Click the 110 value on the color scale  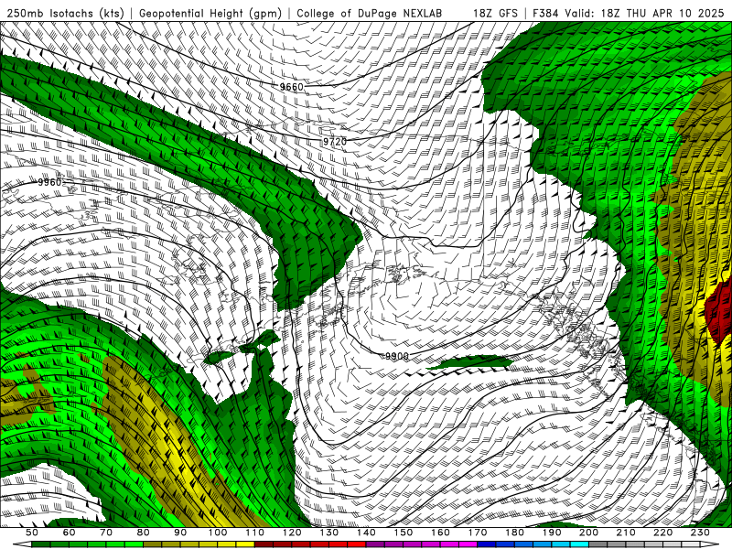point(254,533)
